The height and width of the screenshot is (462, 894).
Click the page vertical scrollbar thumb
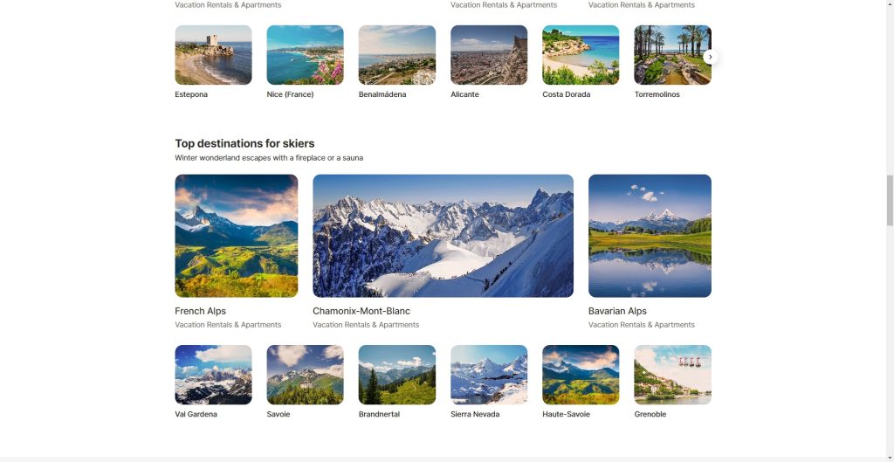click(x=890, y=201)
